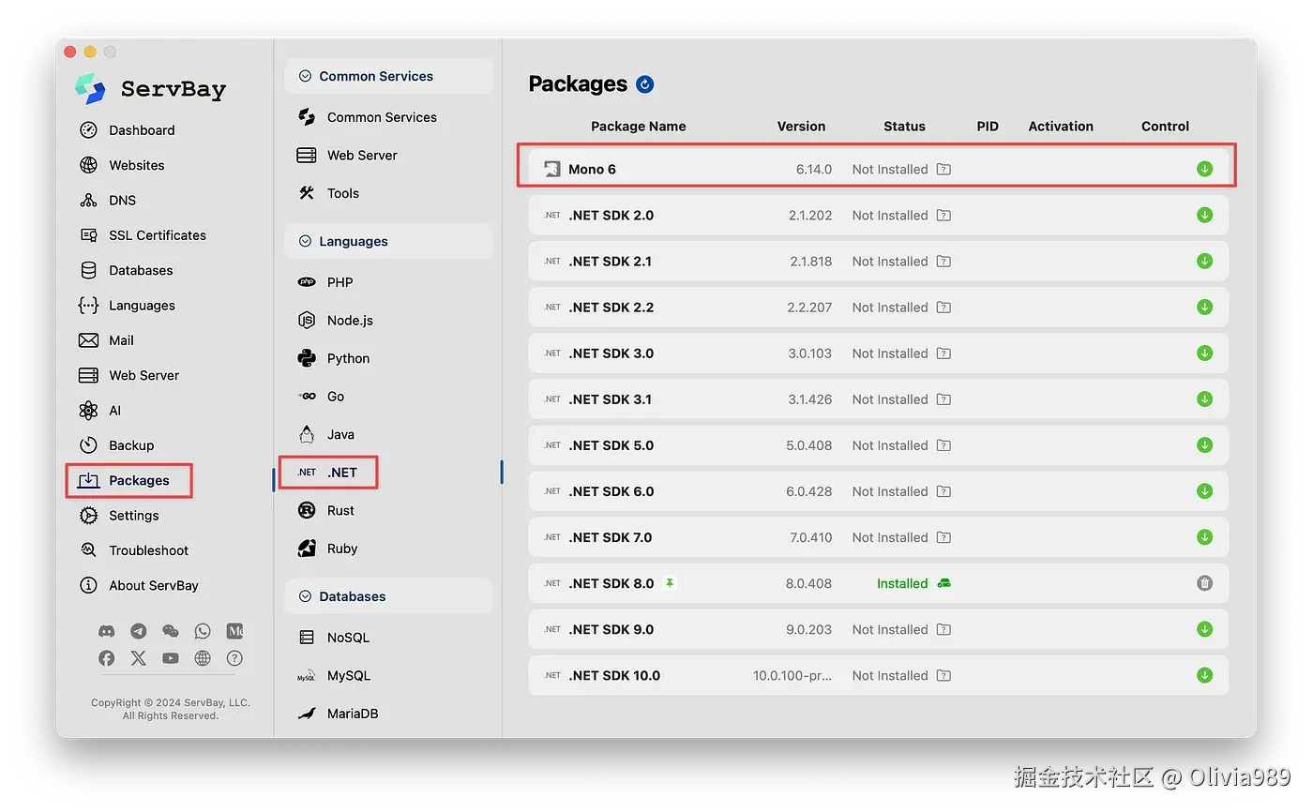The width and height of the screenshot is (1313, 812).
Task: Click the .NET SDK 3.1 package name
Action: (x=611, y=399)
